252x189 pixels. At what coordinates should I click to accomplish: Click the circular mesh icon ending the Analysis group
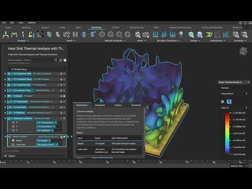tap(40, 34)
